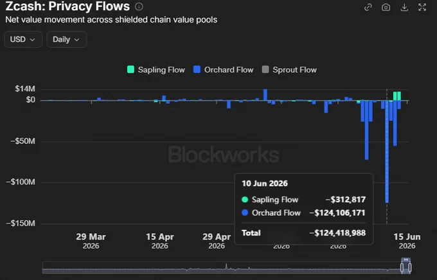Expand the chart to fullscreen
Viewport: 437px width, 280px height.
click(422, 7)
